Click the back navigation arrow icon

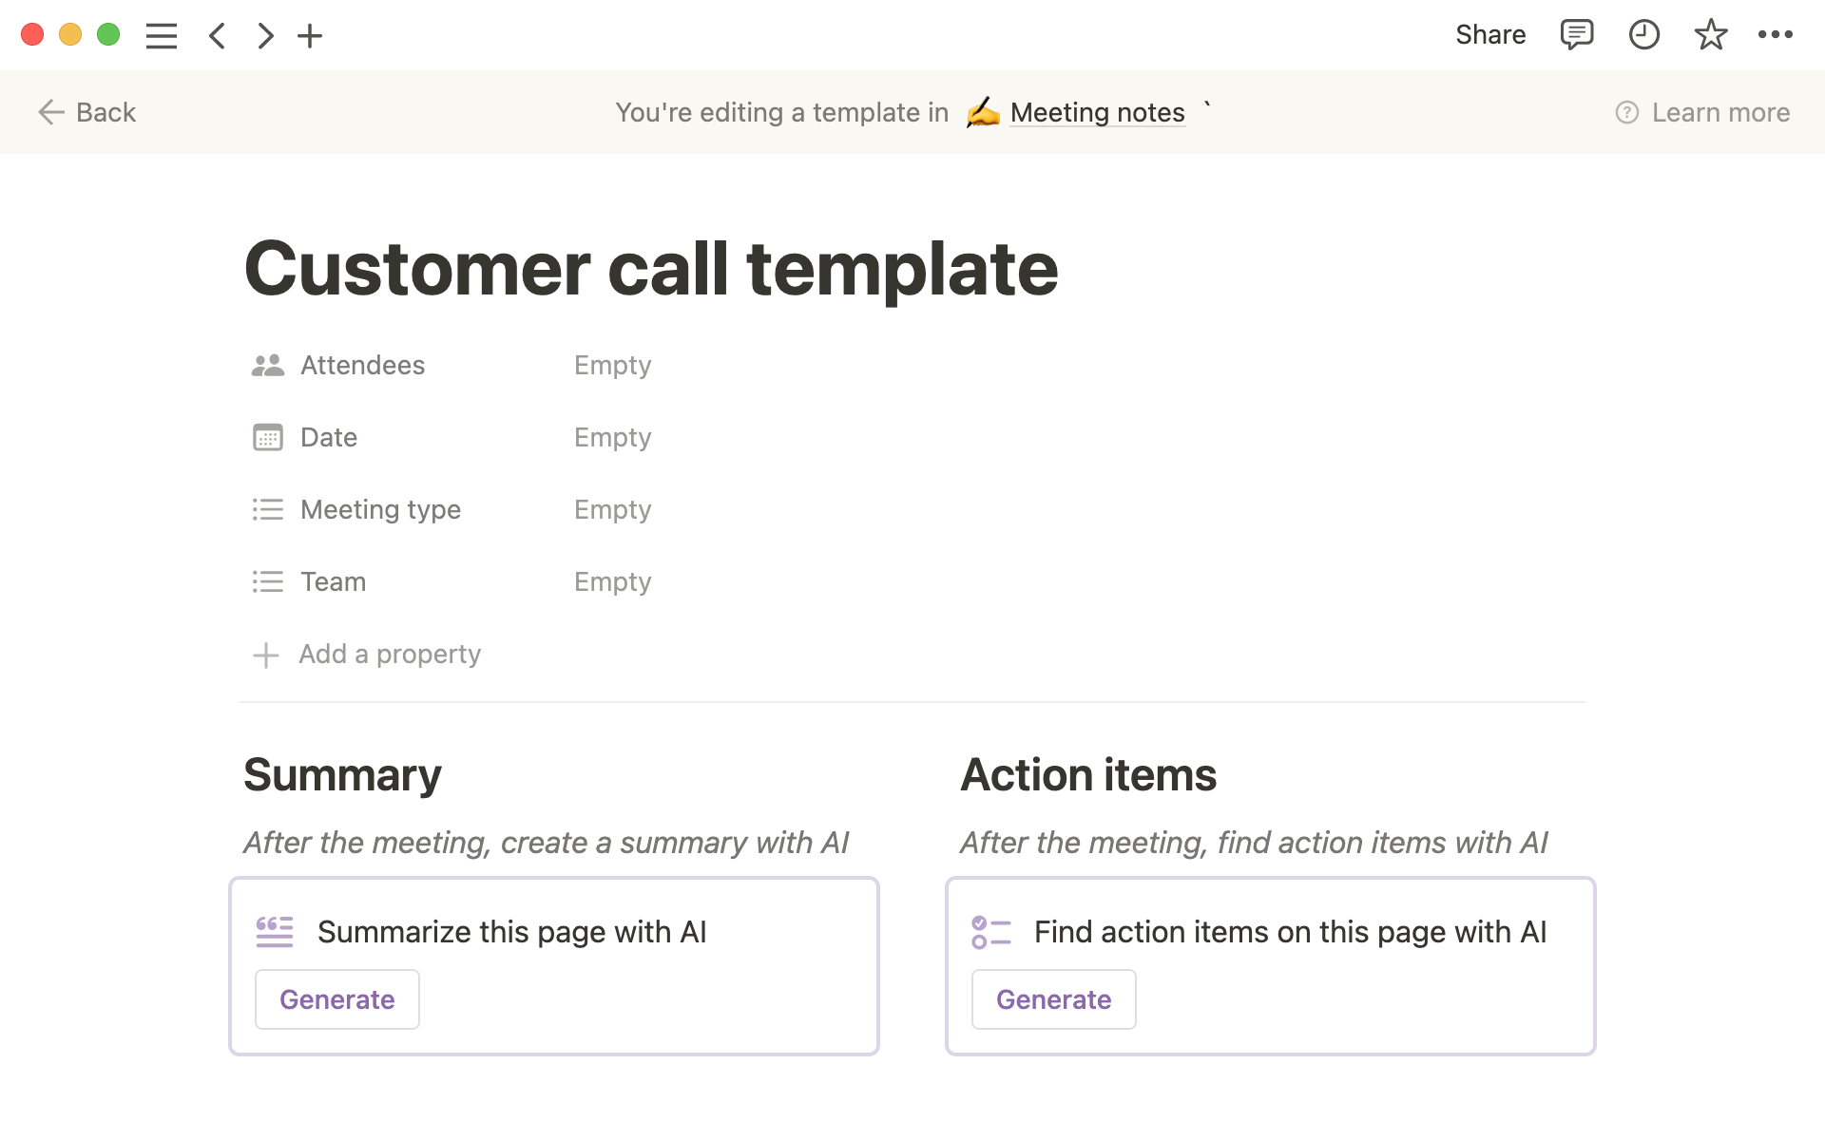[x=216, y=35]
